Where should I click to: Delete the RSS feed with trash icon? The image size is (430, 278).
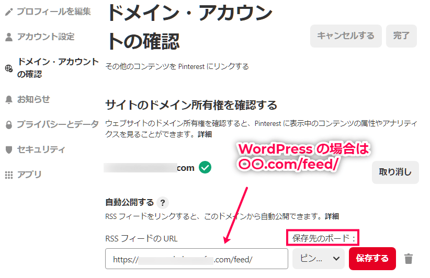pos(409,259)
